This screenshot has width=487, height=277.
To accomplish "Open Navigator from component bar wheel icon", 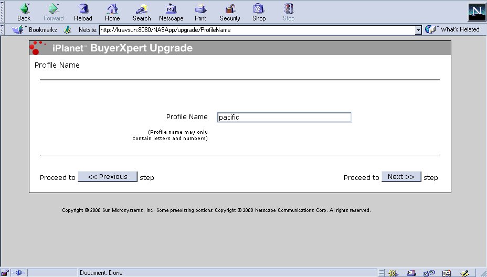I will click(393, 273).
